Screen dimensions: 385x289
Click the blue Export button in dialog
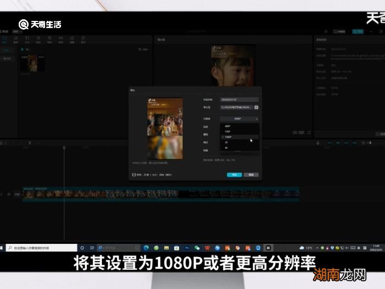pyautogui.click(x=234, y=175)
